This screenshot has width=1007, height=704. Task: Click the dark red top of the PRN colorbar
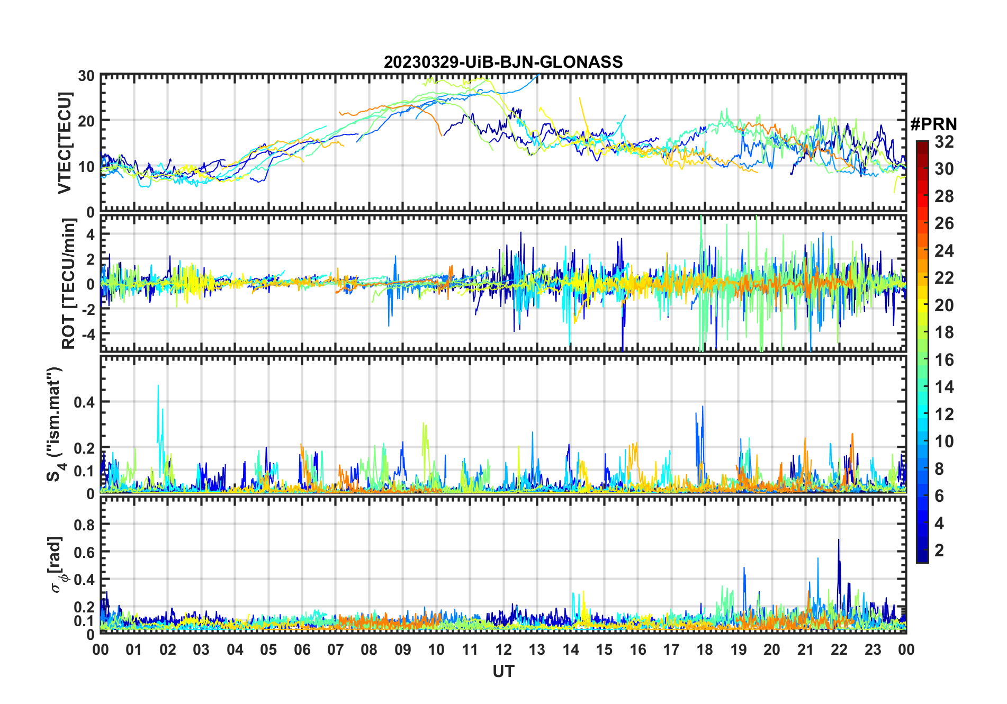tap(922, 147)
